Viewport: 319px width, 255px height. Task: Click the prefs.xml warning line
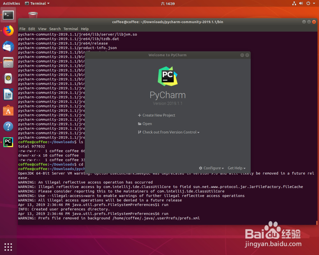click(109, 218)
